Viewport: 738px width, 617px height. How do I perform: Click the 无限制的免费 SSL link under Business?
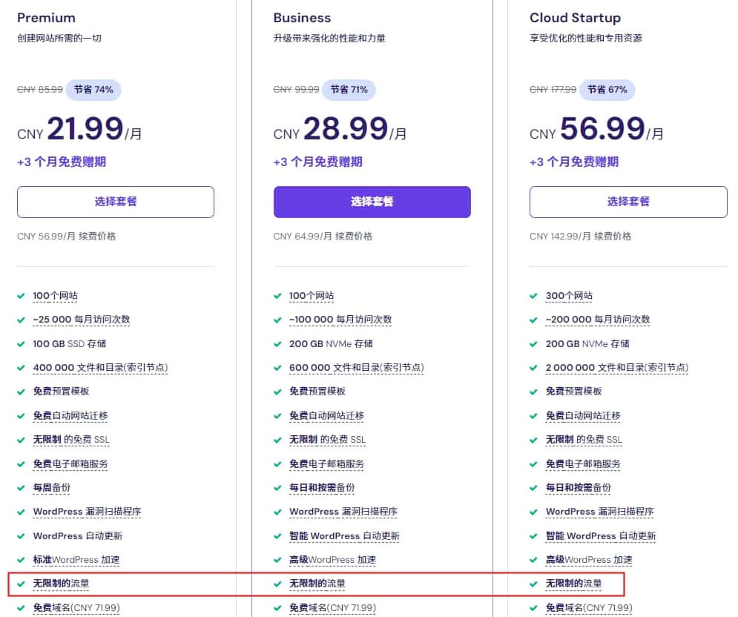click(x=329, y=440)
